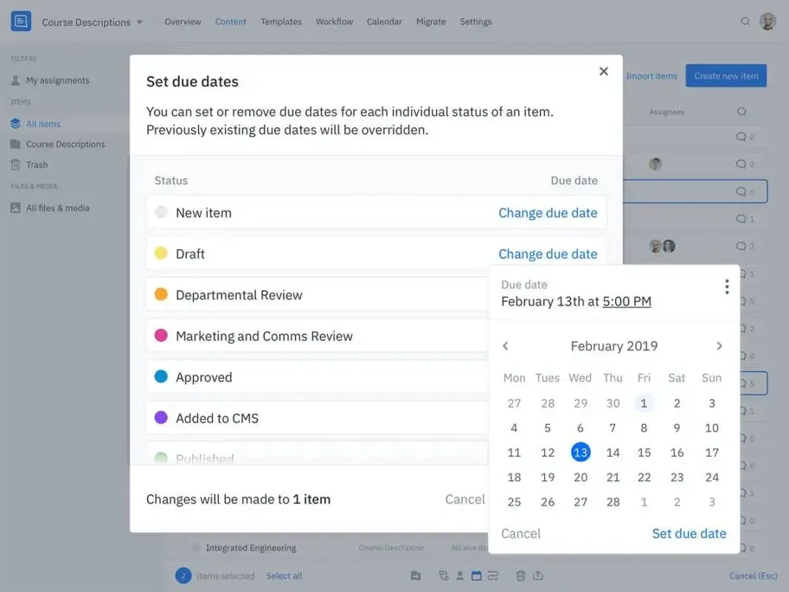Screen dimensions: 789x592
Task: Open Change due date for New item
Action: coord(548,212)
